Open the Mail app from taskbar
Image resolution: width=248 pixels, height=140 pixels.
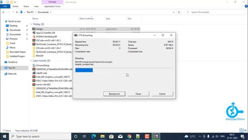[120, 136]
